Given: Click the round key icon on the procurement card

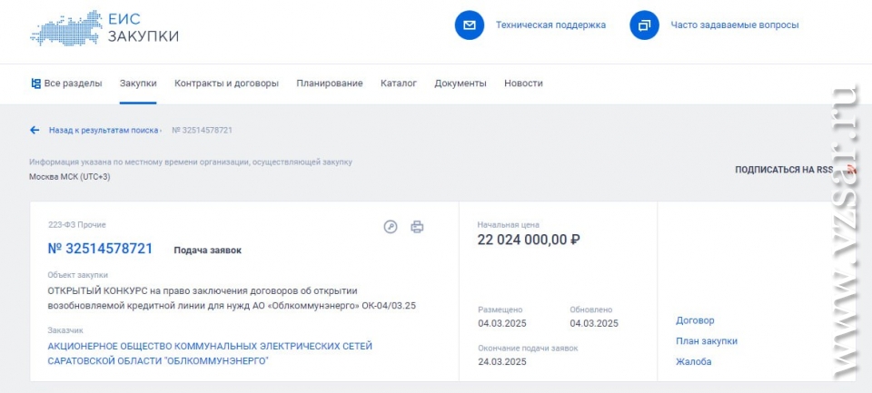Looking at the screenshot, I should tap(391, 227).
